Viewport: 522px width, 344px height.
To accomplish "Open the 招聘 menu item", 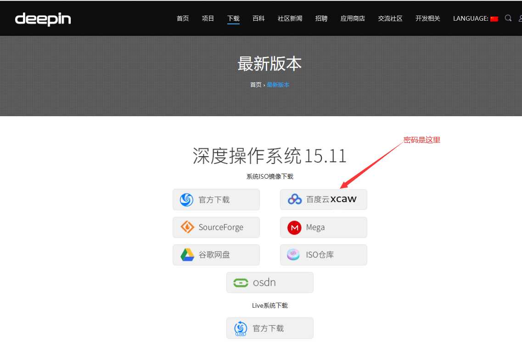I will [x=321, y=18].
